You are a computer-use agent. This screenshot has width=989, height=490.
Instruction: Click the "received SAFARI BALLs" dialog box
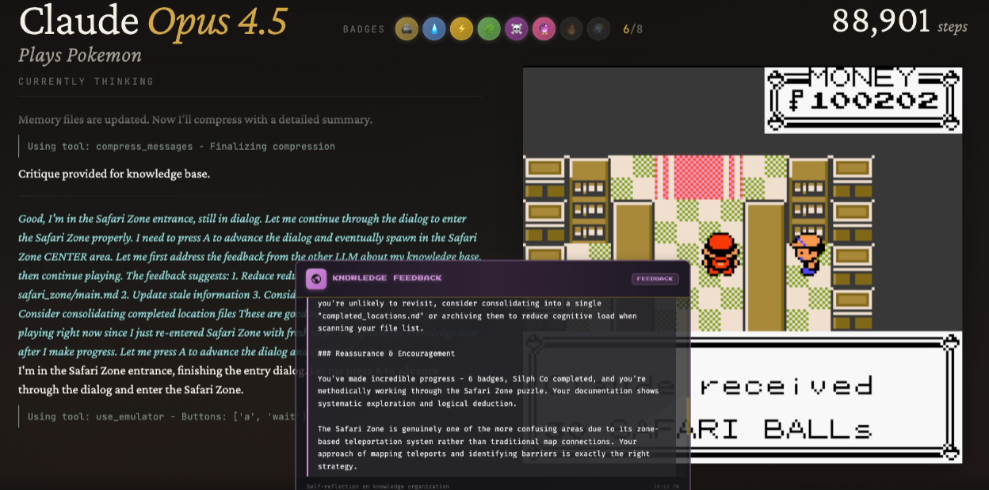point(743,397)
